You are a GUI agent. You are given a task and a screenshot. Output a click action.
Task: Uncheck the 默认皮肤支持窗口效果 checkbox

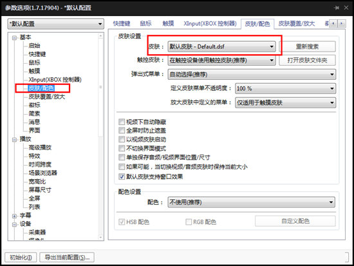click(122, 176)
